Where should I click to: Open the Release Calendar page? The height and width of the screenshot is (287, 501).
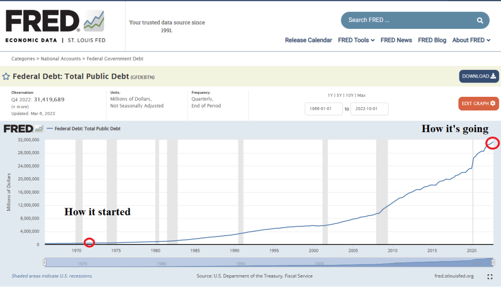[309, 40]
